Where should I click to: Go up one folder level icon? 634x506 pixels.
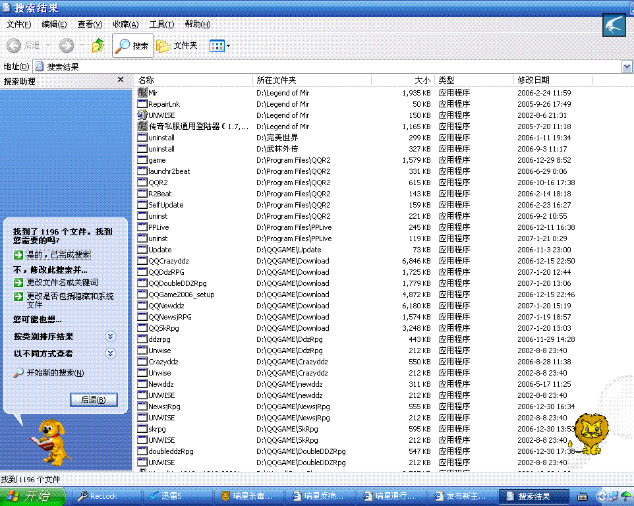point(98,45)
